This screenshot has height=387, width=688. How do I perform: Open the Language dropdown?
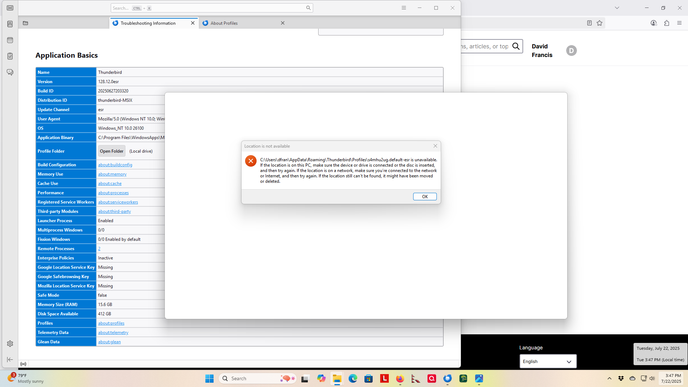click(548, 362)
